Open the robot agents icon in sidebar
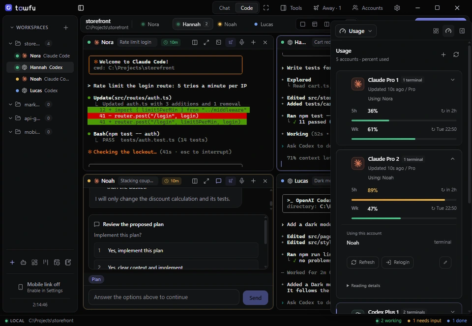This screenshot has width=472, height=326. coord(23,263)
